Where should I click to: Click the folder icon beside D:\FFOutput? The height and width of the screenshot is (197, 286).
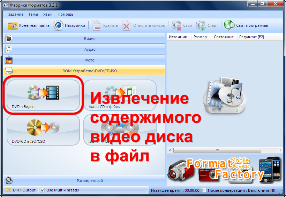(x=8, y=190)
